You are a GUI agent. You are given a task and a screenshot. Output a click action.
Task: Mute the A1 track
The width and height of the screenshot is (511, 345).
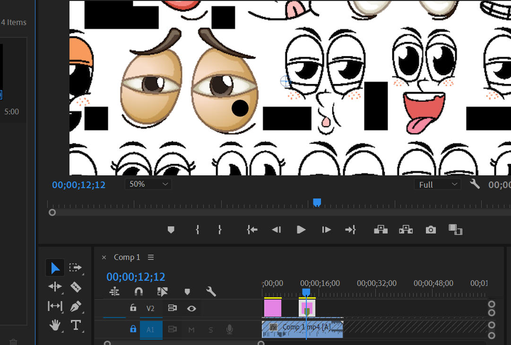(191, 329)
